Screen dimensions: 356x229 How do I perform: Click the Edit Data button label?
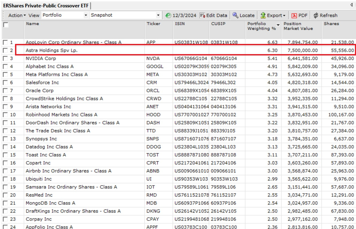click(217, 16)
